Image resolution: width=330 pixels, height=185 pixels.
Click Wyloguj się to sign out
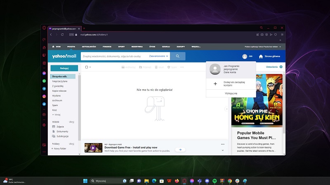pos(231,93)
